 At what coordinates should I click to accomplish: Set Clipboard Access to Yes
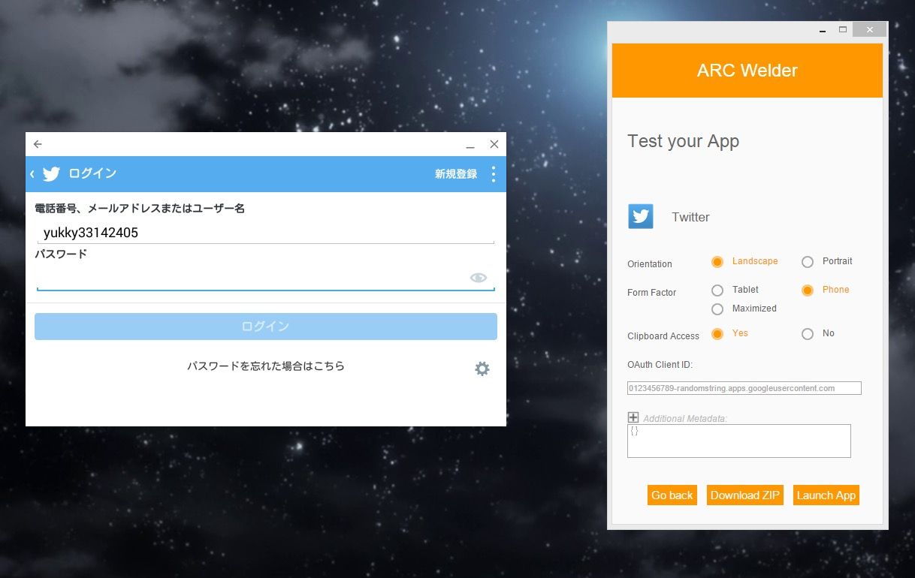tap(717, 334)
